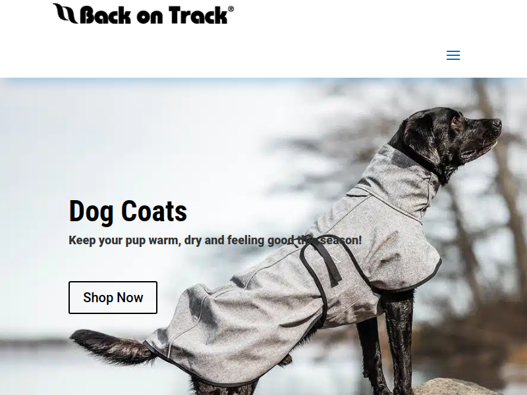Click the Shop Now button

coord(113,298)
